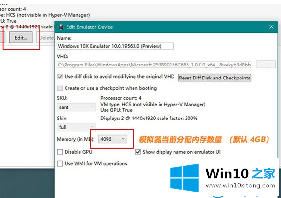
Task: Click the phone icon in the dialog title bar
Action: click(x=61, y=27)
